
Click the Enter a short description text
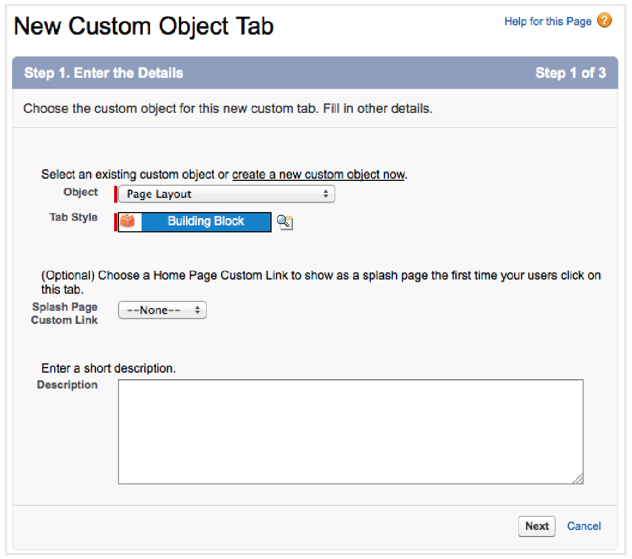(x=109, y=368)
